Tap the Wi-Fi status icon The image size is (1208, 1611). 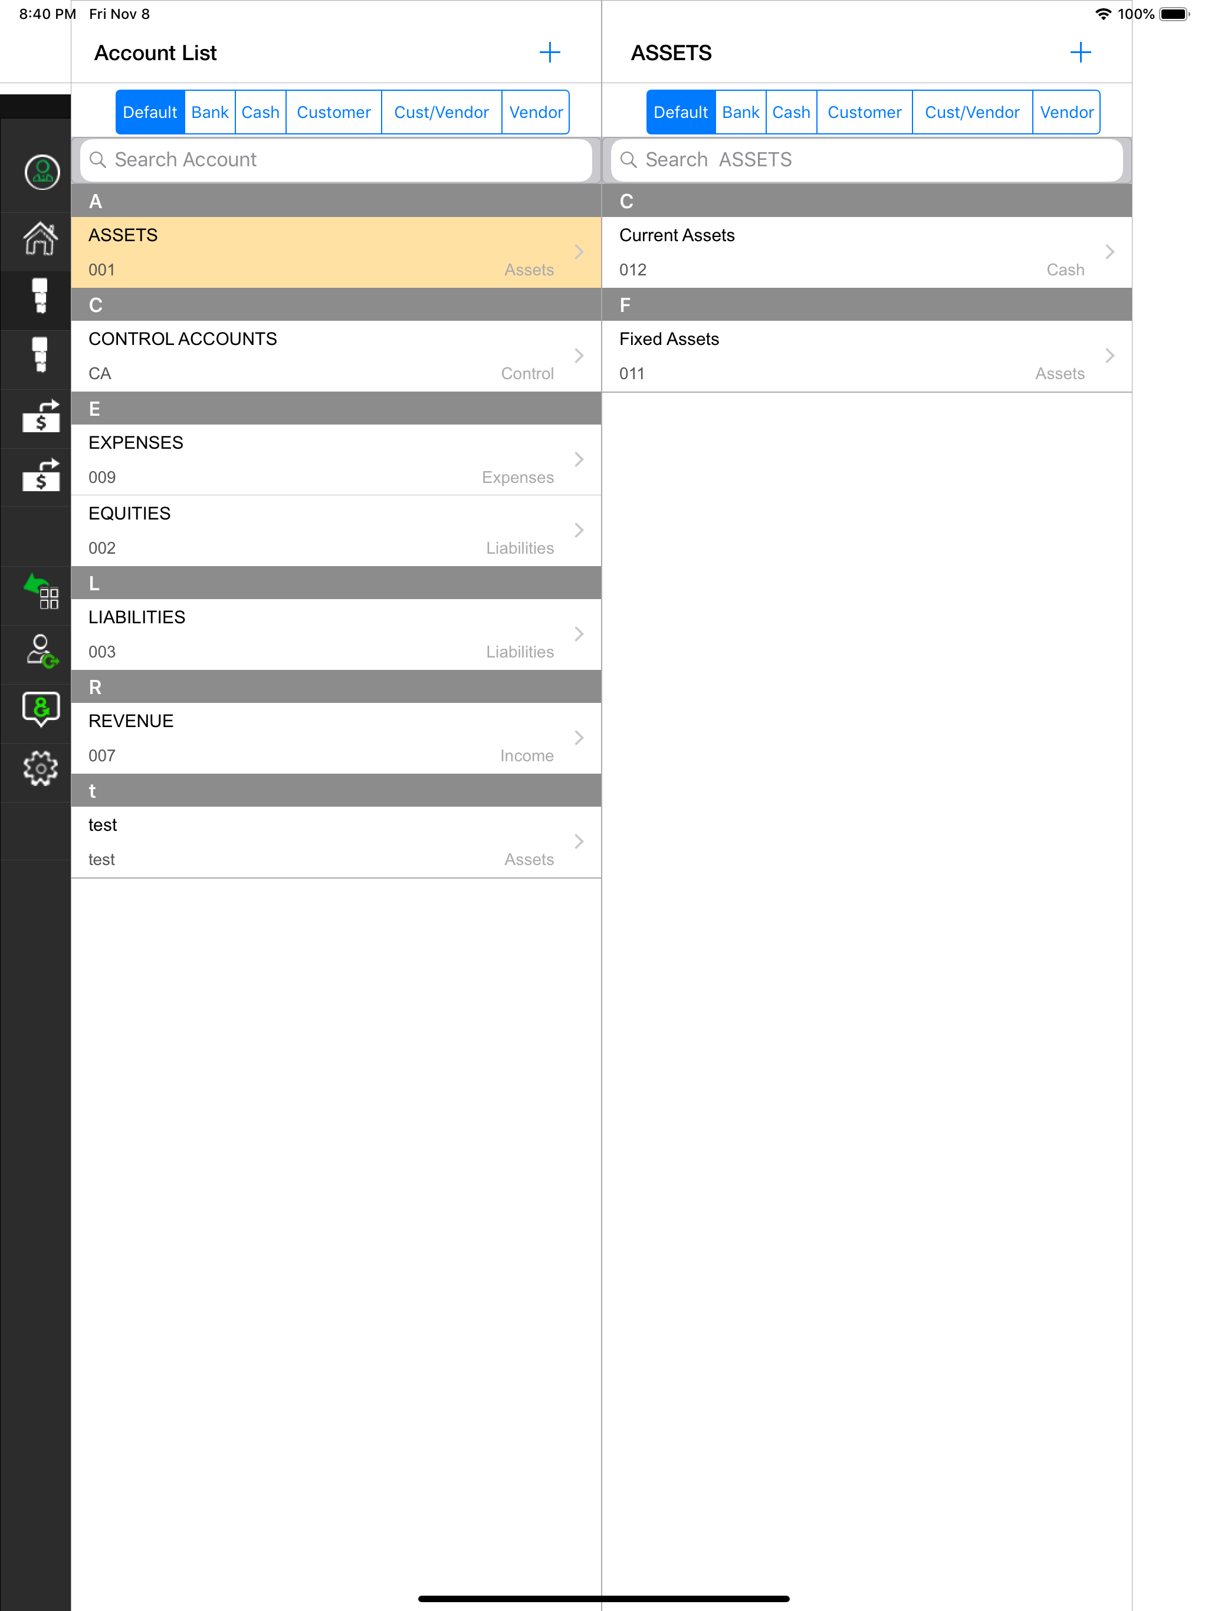[1103, 14]
